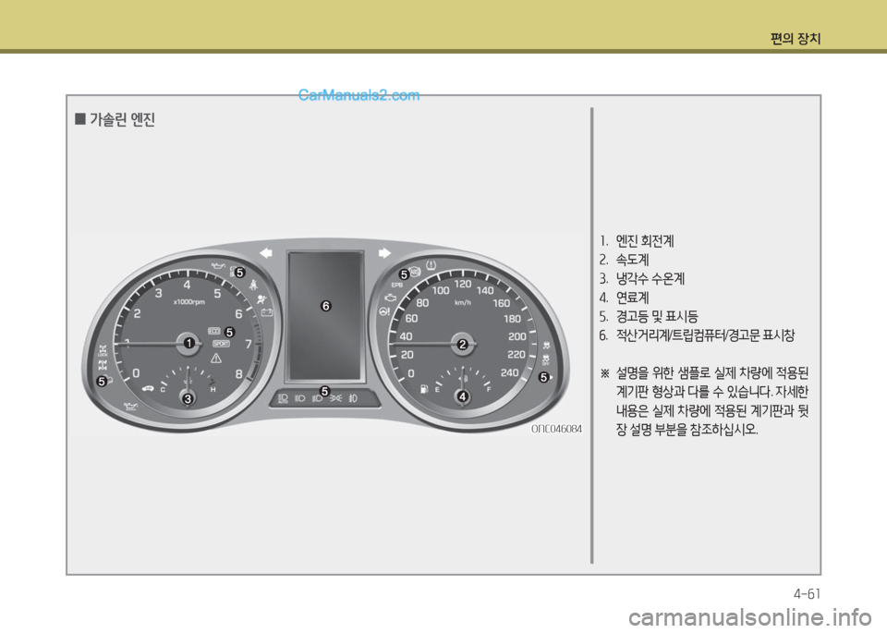Click the 'km/h' label on the speedometer
Screen dimensions: 887x633
point(463,303)
